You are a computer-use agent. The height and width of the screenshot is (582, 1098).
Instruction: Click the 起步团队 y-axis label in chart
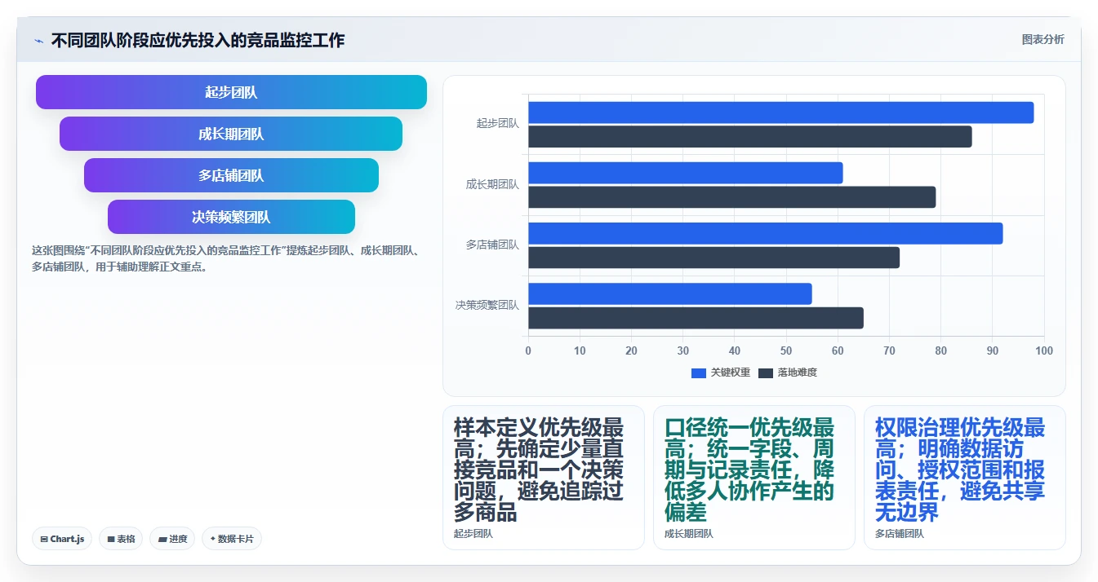(x=498, y=124)
